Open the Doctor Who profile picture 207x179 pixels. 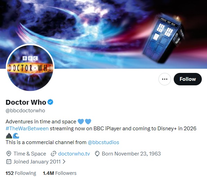pos(30,68)
